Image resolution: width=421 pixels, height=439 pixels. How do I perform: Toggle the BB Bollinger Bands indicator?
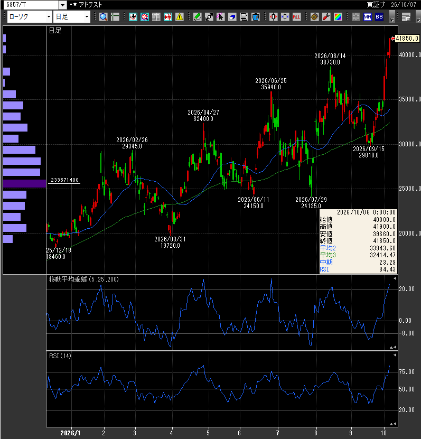[379, 17]
